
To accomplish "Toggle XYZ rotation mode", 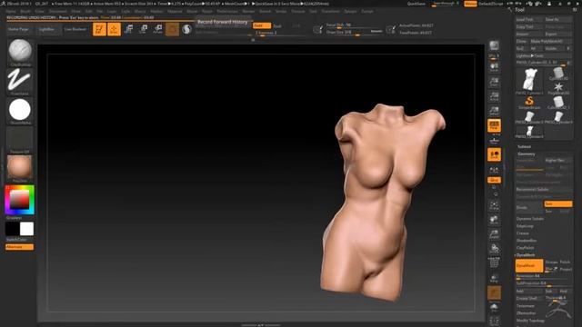I will [x=494, y=180].
